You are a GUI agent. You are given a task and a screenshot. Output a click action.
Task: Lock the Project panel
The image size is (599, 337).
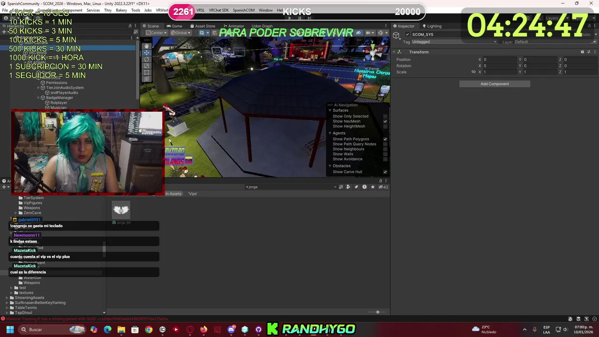point(380,181)
